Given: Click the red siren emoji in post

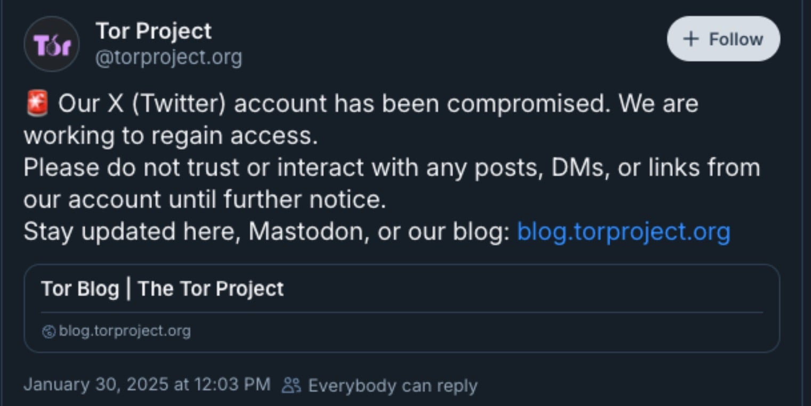Looking at the screenshot, I should pyautogui.click(x=37, y=103).
